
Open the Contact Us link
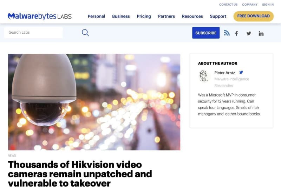[228, 5]
